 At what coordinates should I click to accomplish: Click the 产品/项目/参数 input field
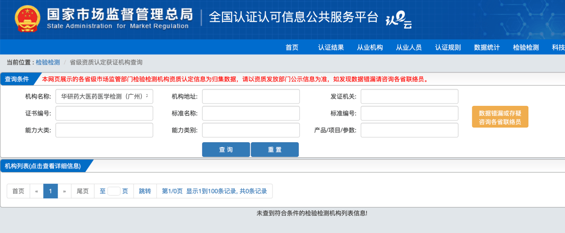[409, 130]
